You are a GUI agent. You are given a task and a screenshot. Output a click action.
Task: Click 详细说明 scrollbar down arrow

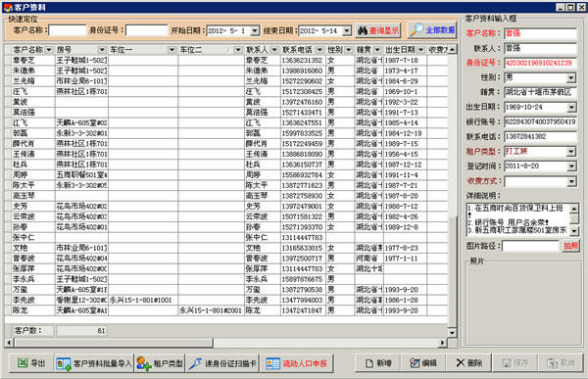coord(574,231)
